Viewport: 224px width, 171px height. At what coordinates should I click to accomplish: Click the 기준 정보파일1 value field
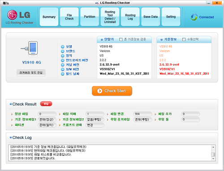47,120
